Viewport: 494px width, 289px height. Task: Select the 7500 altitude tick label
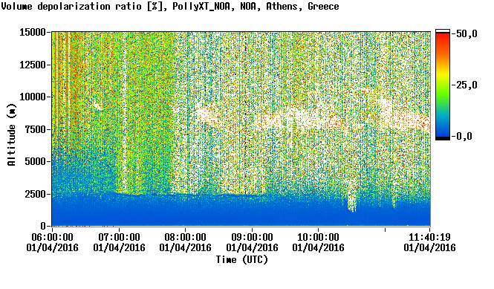[x=36, y=129]
